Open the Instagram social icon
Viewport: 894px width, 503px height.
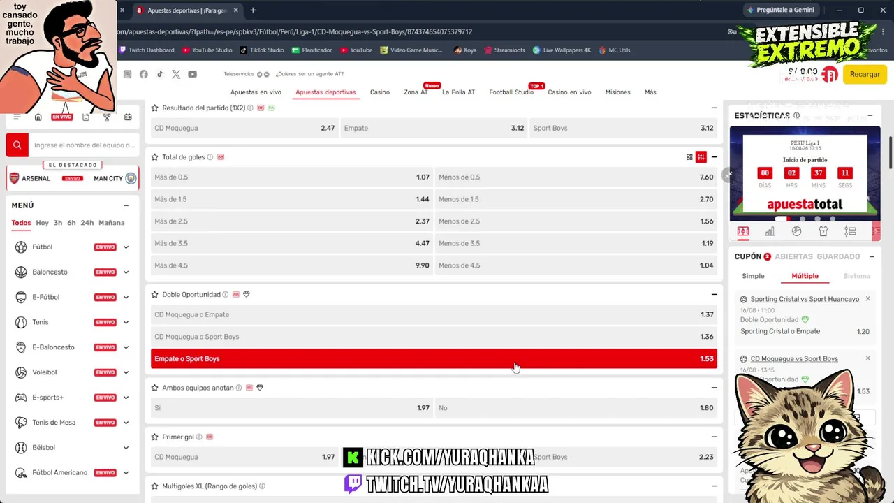[x=127, y=74]
